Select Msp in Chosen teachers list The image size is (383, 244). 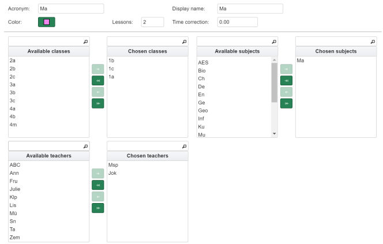[x=113, y=165]
